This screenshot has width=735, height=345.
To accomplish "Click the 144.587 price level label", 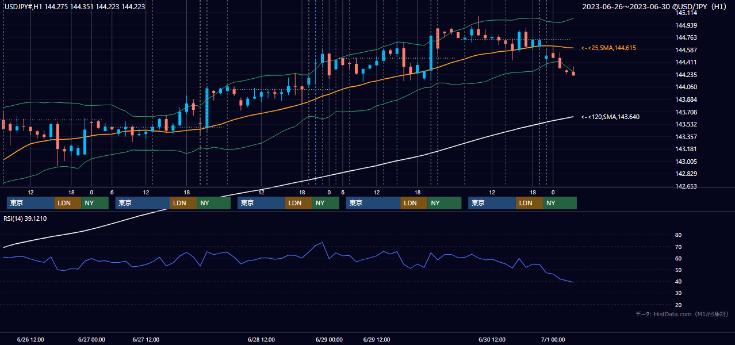I will pyautogui.click(x=686, y=50).
